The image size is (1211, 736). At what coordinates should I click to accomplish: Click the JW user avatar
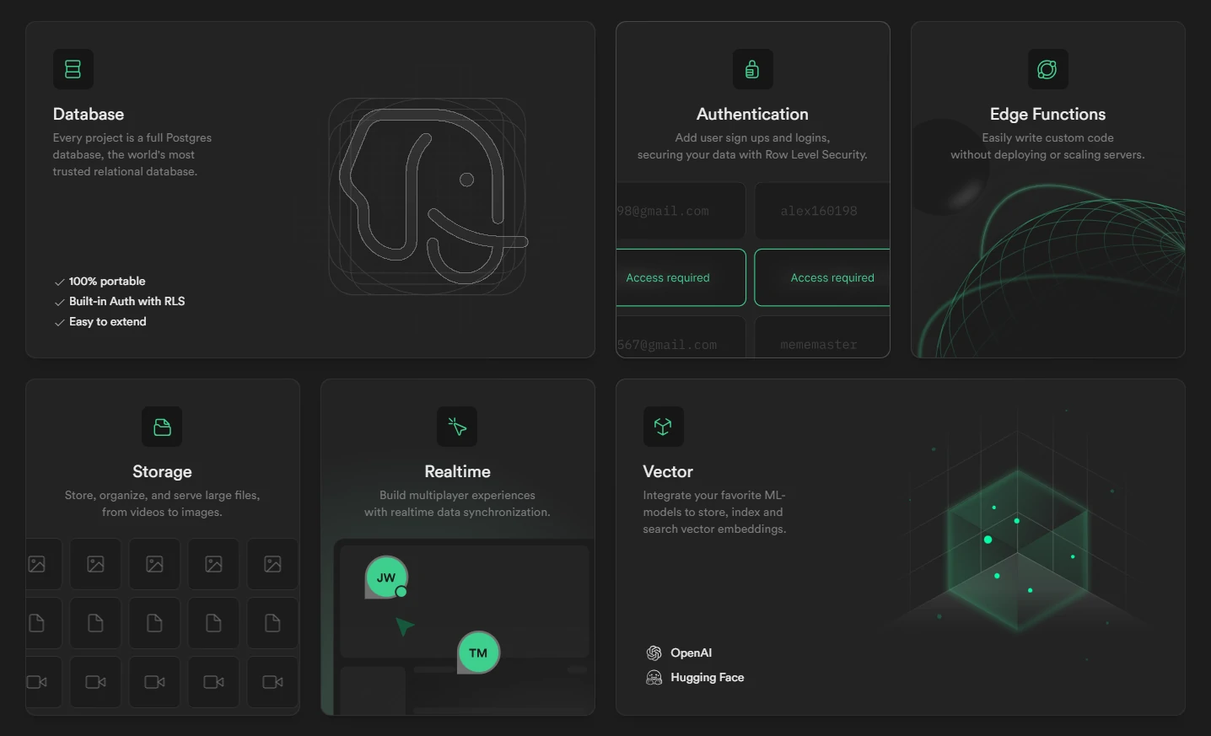(x=386, y=578)
